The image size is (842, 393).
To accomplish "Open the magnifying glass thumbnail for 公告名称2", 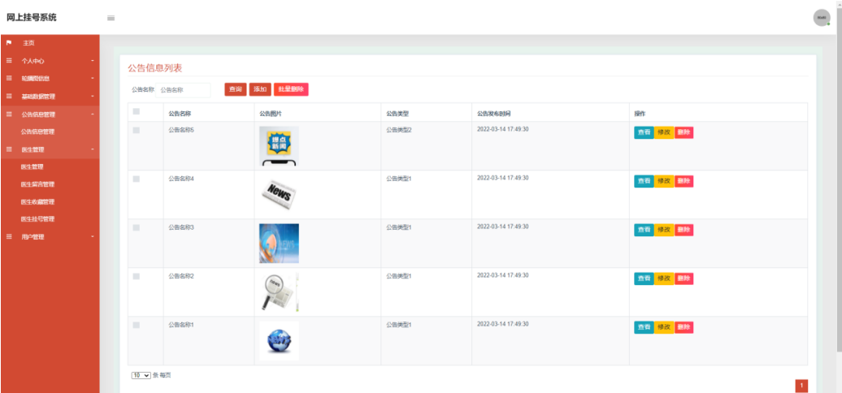I will click(279, 292).
